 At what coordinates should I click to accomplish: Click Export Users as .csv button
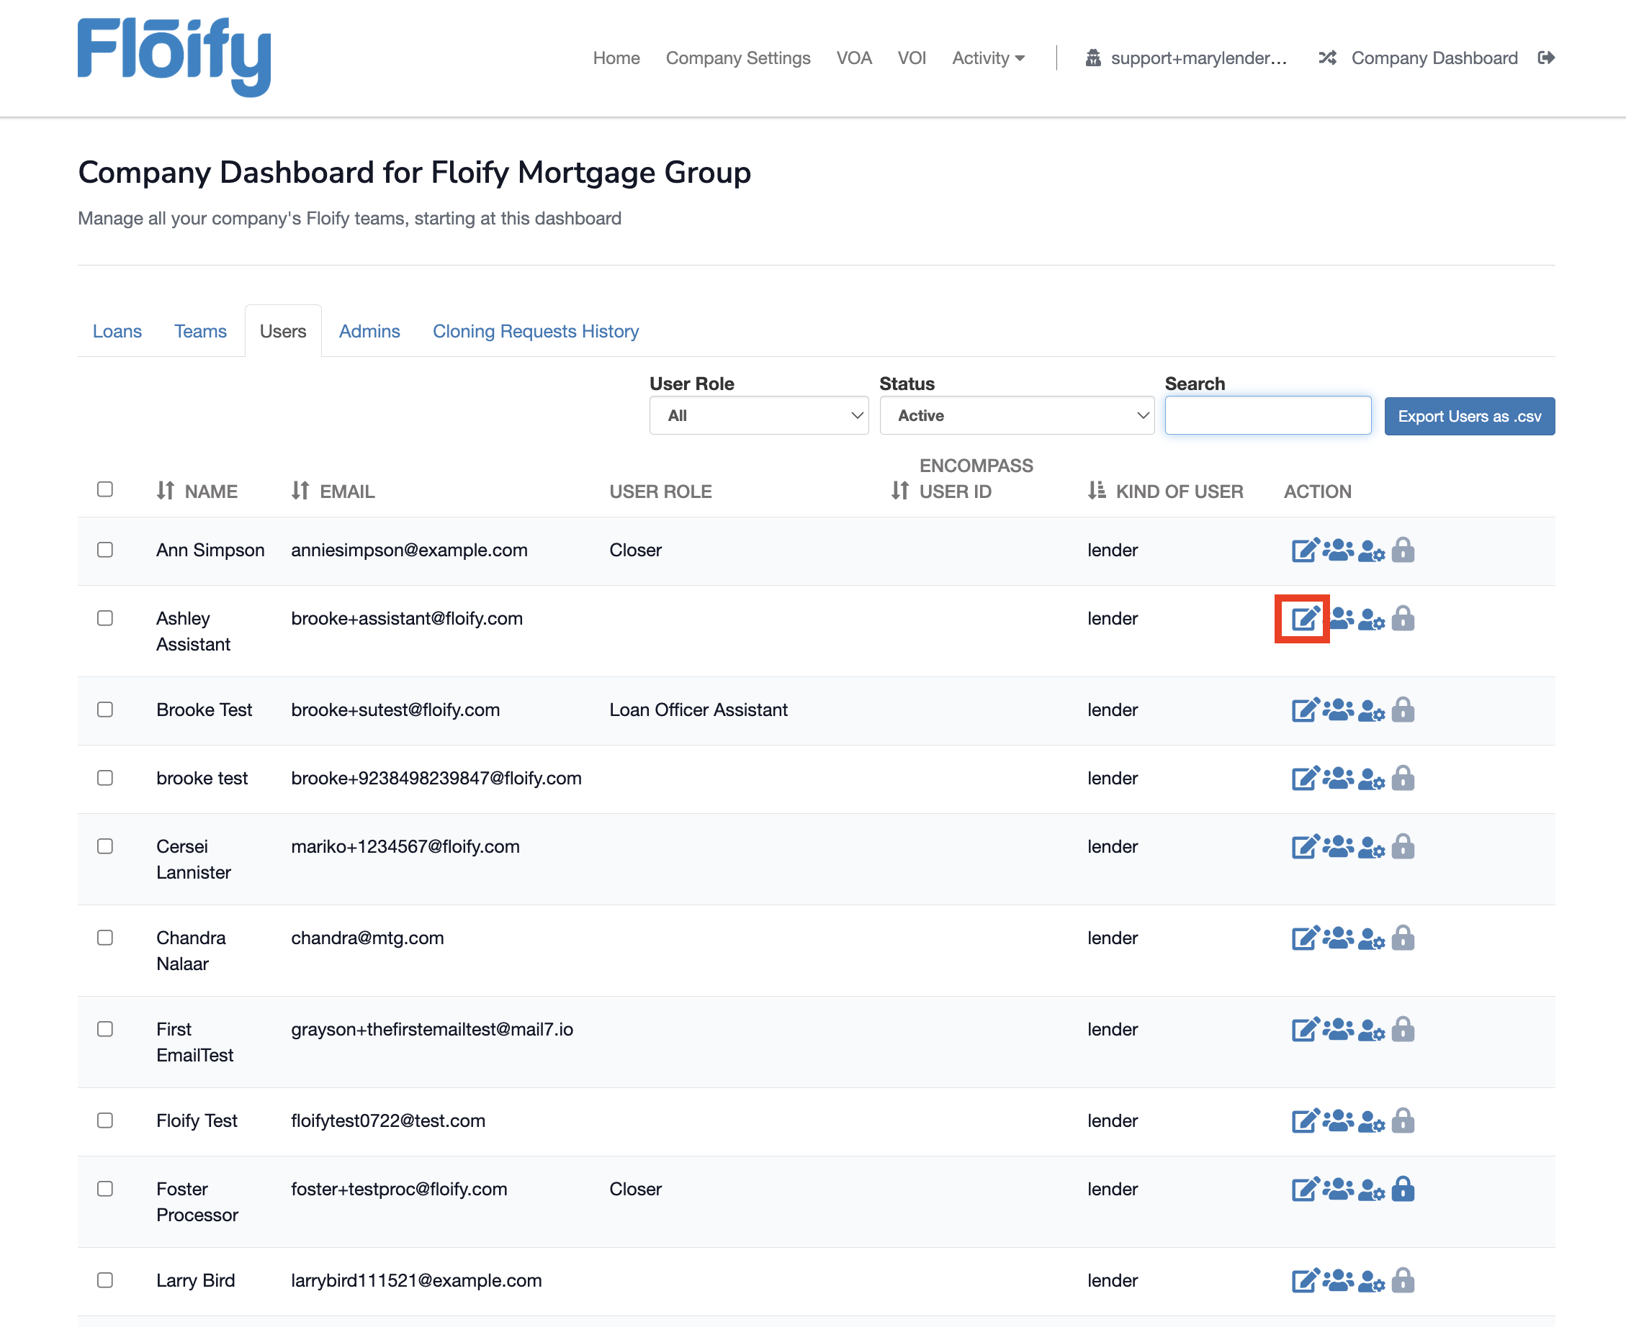[1468, 417]
